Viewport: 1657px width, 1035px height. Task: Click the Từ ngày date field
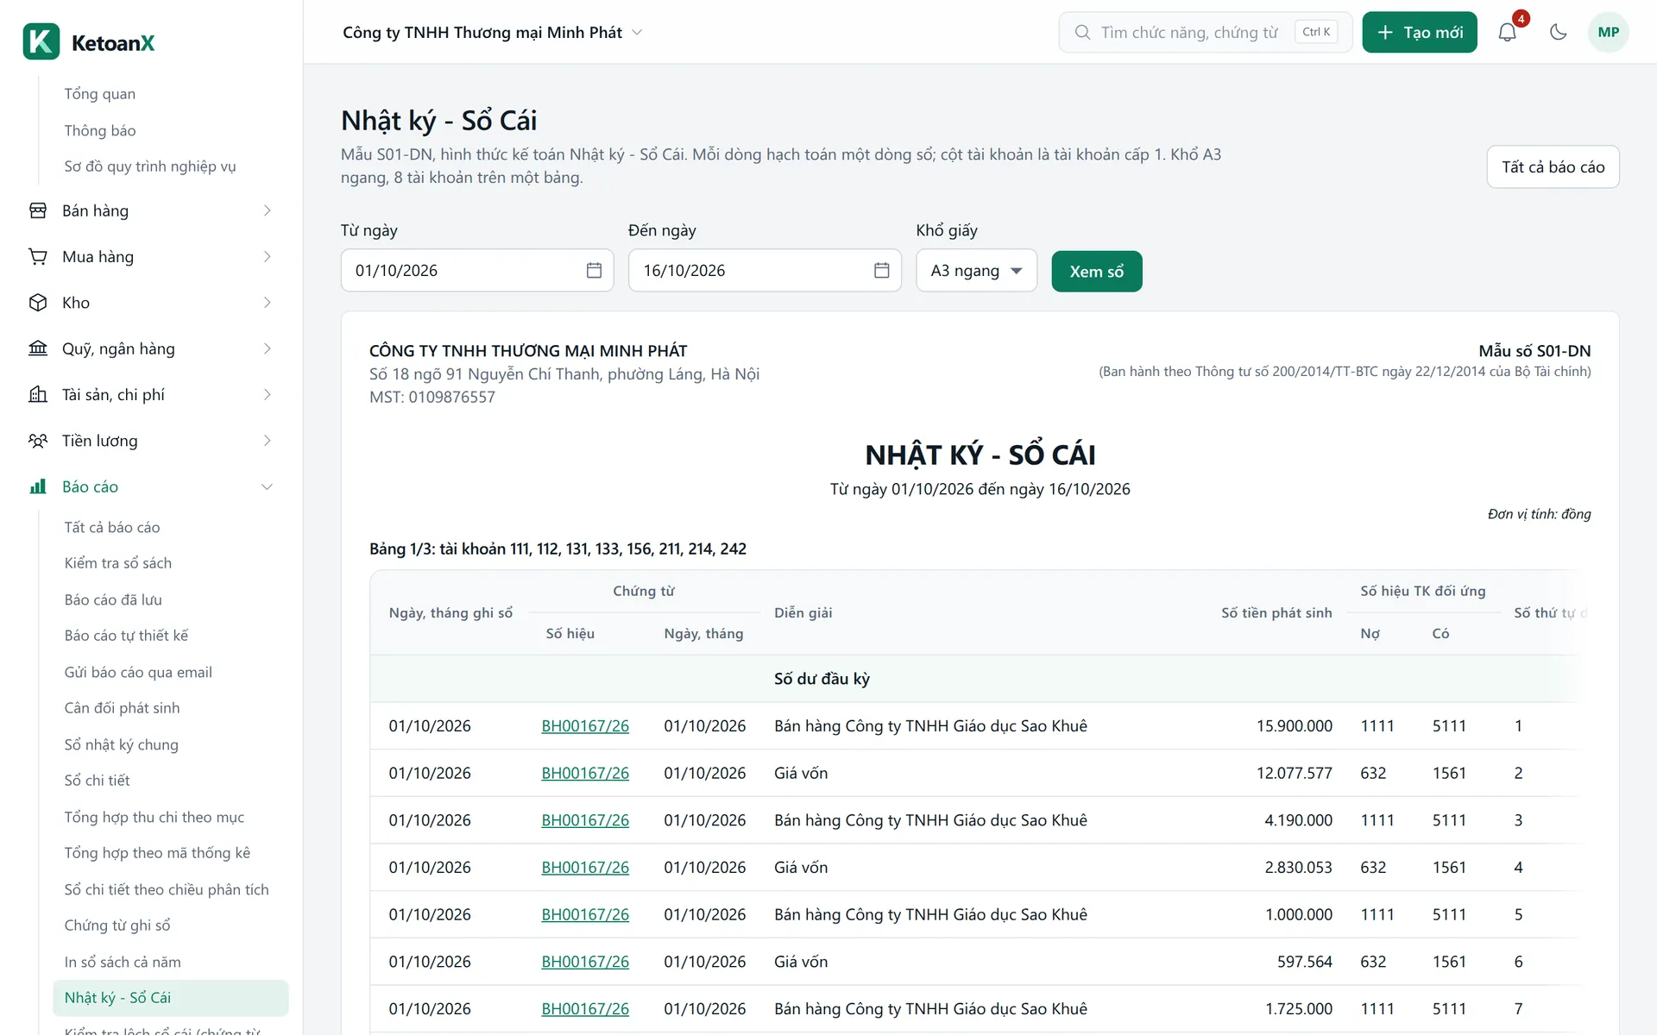(x=477, y=271)
